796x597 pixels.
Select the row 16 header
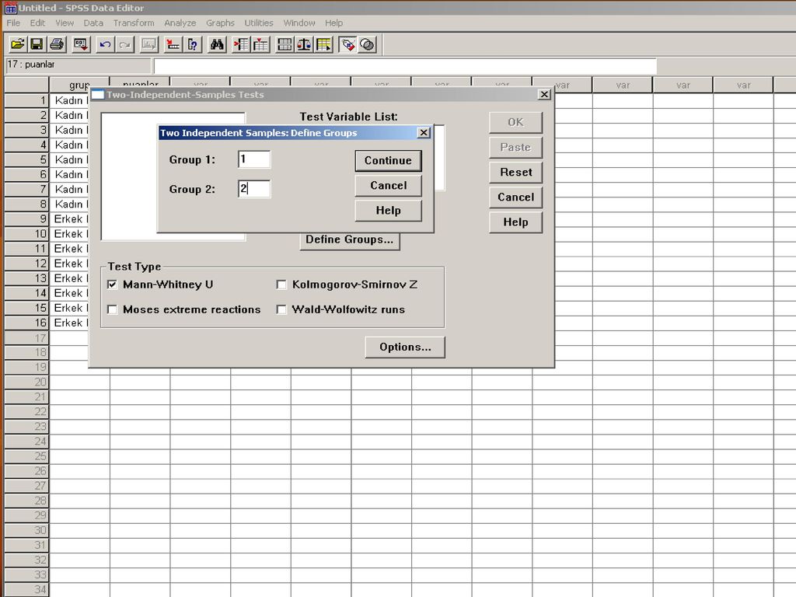pyautogui.click(x=26, y=323)
